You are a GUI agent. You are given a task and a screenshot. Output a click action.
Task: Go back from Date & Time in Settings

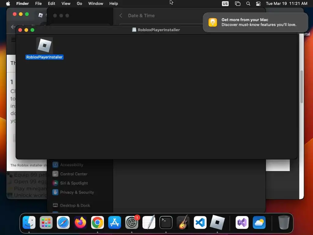(x=121, y=16)
